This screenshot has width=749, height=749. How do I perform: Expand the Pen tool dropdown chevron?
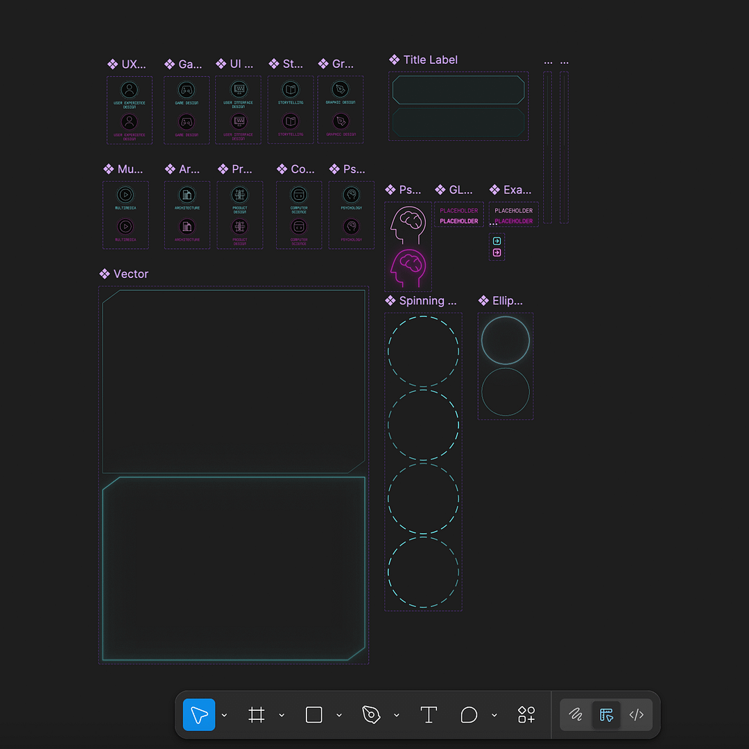coord(396,714)
